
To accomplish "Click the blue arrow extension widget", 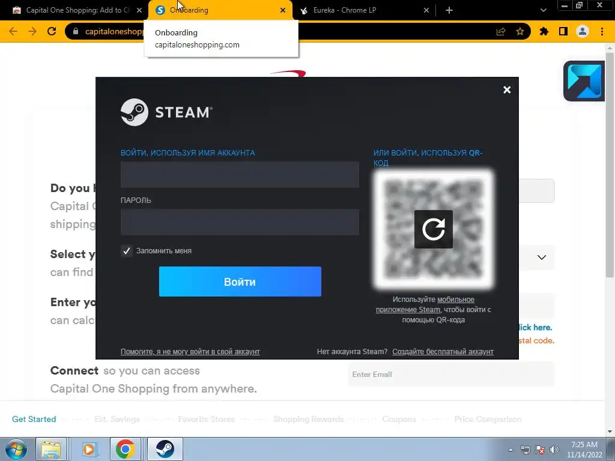I will tap(584, 81).
